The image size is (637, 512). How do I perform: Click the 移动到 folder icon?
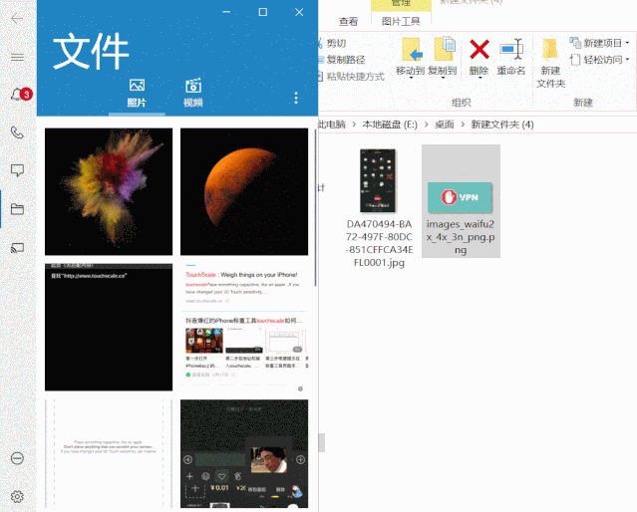click(411, 49)
